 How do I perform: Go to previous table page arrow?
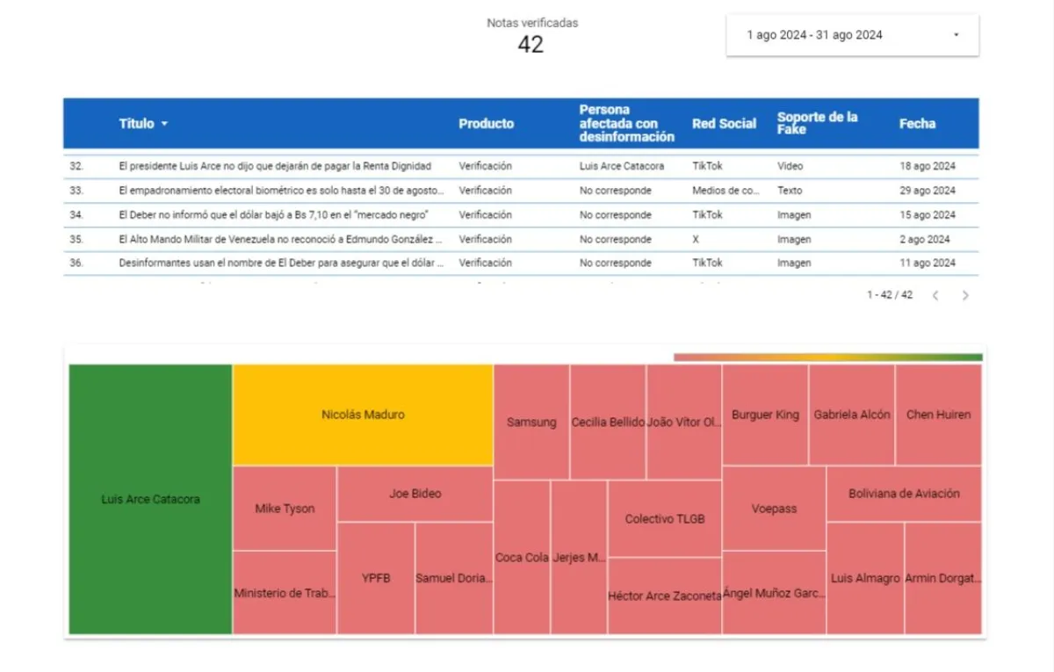[935, 296]
